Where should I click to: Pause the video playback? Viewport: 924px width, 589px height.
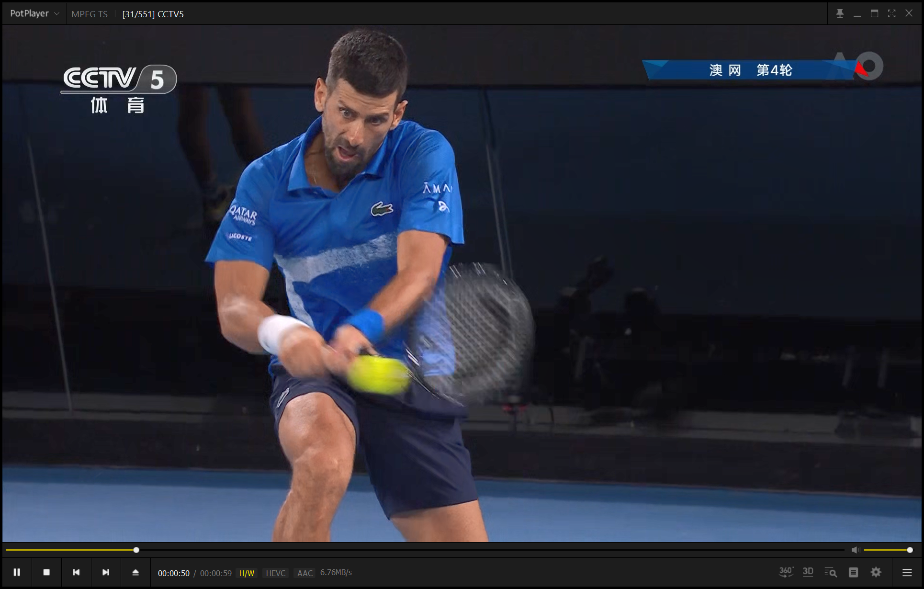17,572
